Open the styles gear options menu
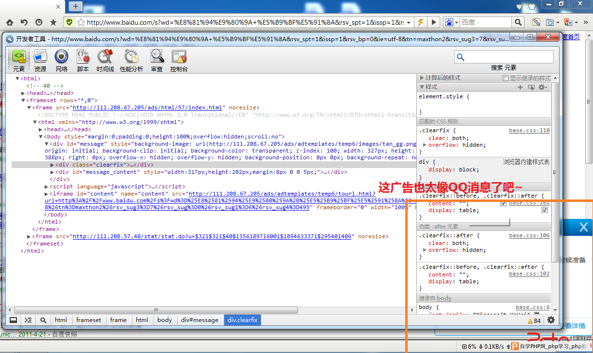 [543, 87]
